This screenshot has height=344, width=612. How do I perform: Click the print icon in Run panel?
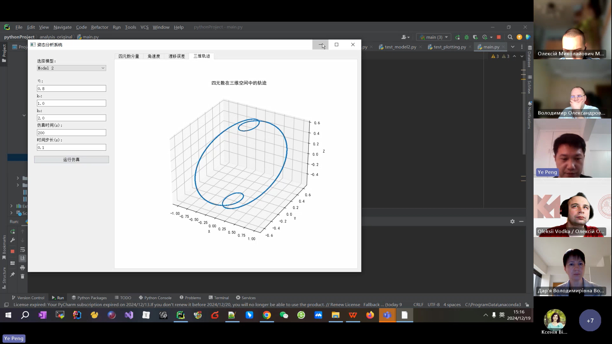(x=22, y=268)
